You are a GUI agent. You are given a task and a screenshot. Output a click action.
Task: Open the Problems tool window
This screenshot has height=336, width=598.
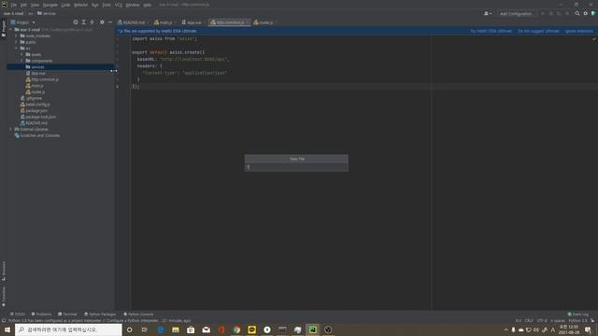click(x=41, y=315)
